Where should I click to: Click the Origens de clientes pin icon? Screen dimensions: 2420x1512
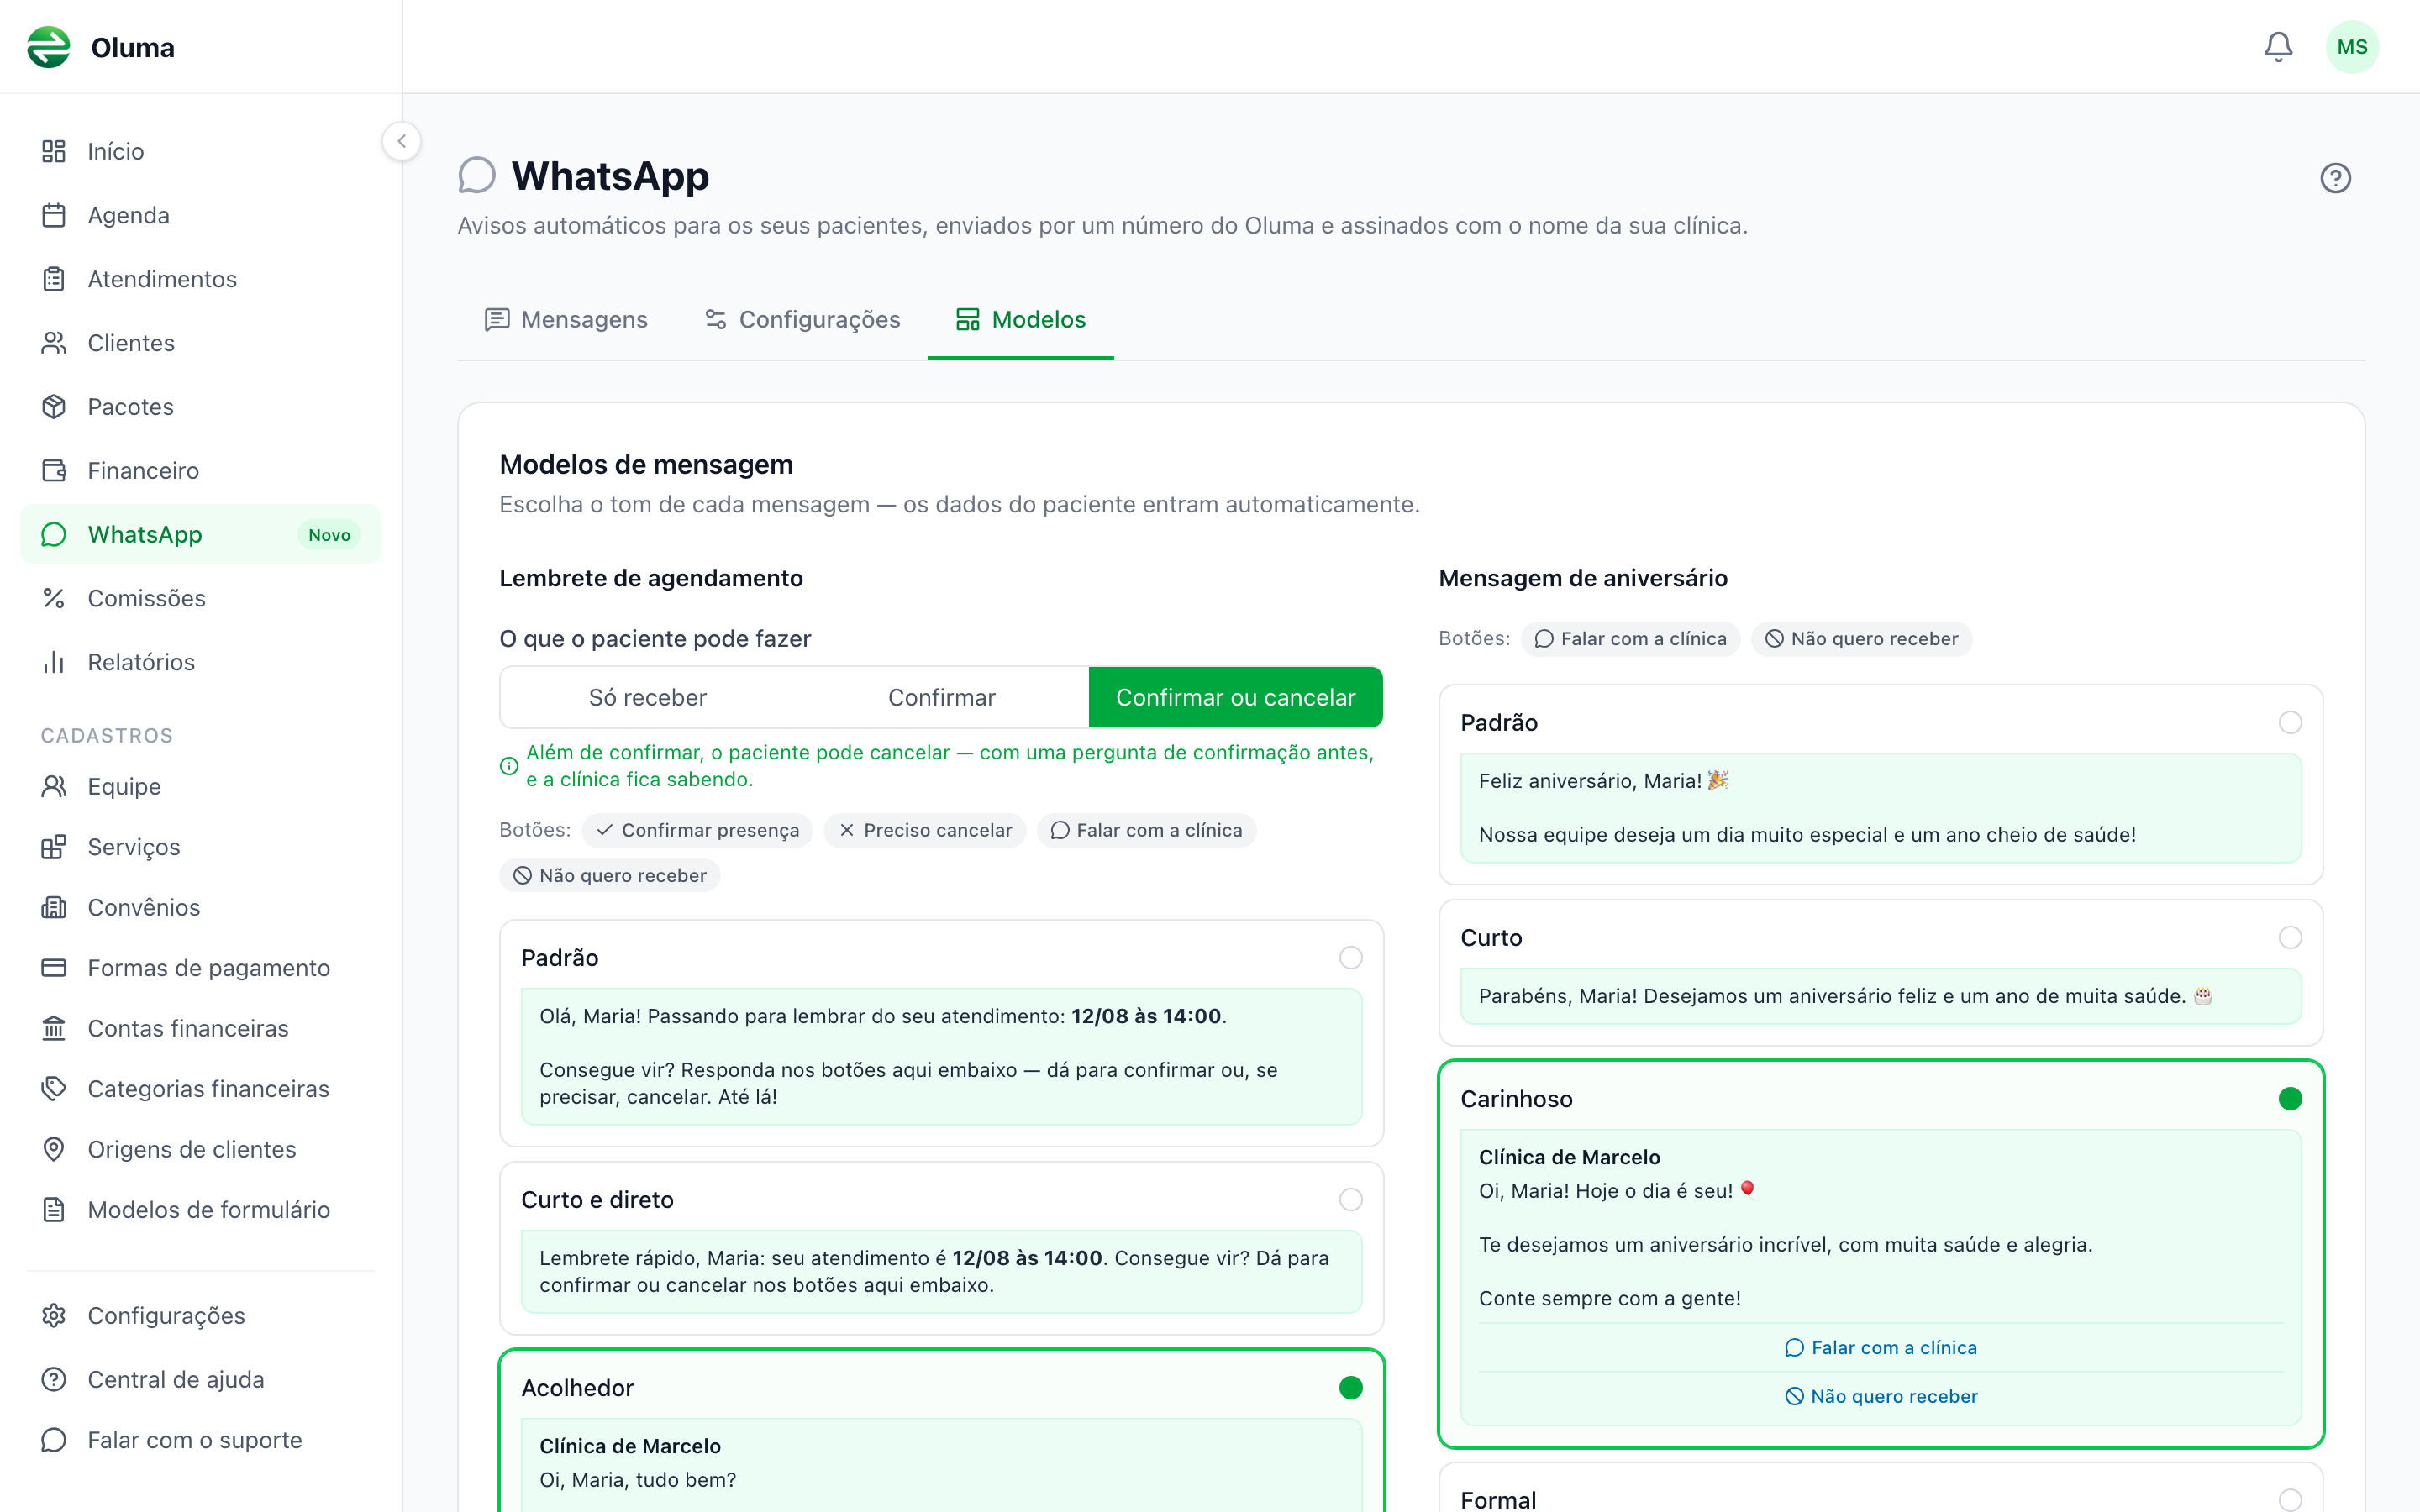point(54,1149)
